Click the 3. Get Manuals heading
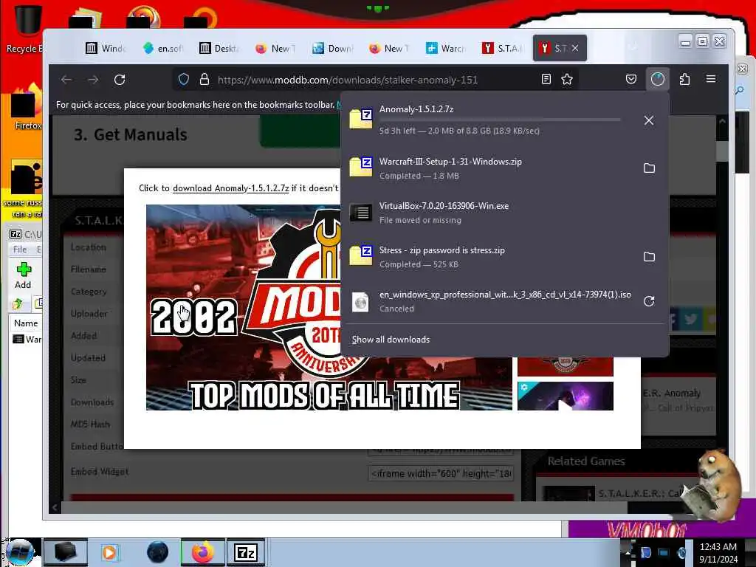Screen dimensions: 756x567 [131, 134]
